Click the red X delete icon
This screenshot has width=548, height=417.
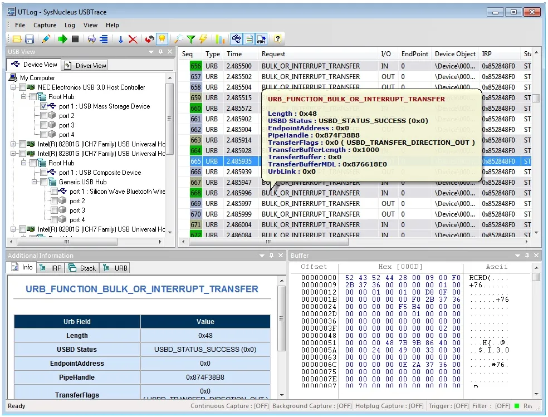point(133,39)
